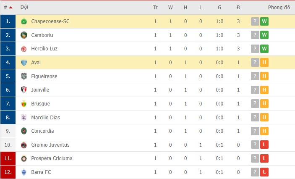Click the Joinville team crest icon
This screenshot has height=179, width=295.
[x=24, y=90]
